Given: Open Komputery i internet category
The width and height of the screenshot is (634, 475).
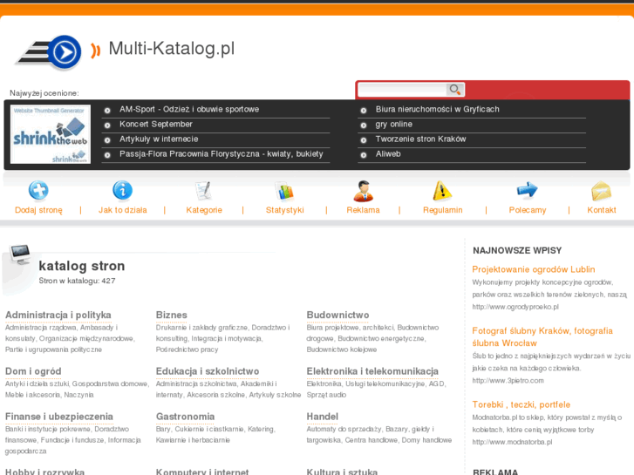Looking at the screenshot, I should pyautogui.click(x=202, y=472).
